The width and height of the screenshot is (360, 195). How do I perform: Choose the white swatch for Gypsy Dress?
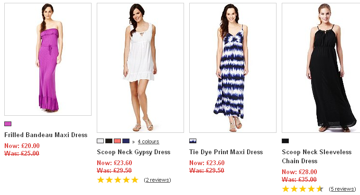coord(100,141)
